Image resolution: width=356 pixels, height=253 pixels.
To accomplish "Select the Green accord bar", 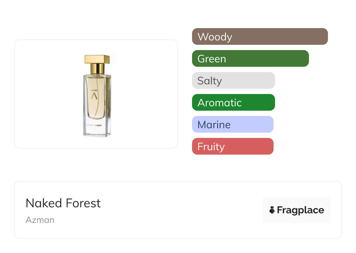I will [x=250, y=59].
